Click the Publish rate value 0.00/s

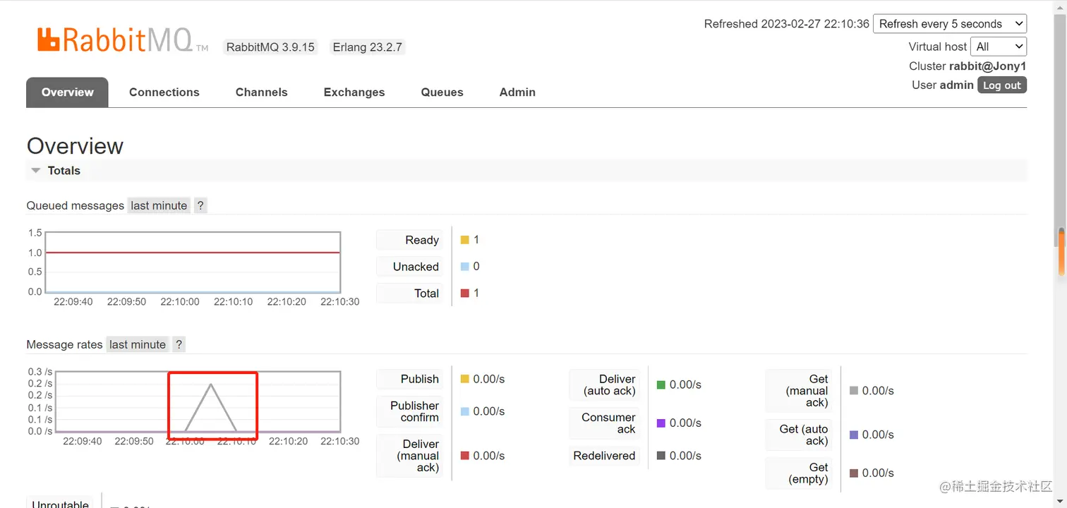pos(489,379)
